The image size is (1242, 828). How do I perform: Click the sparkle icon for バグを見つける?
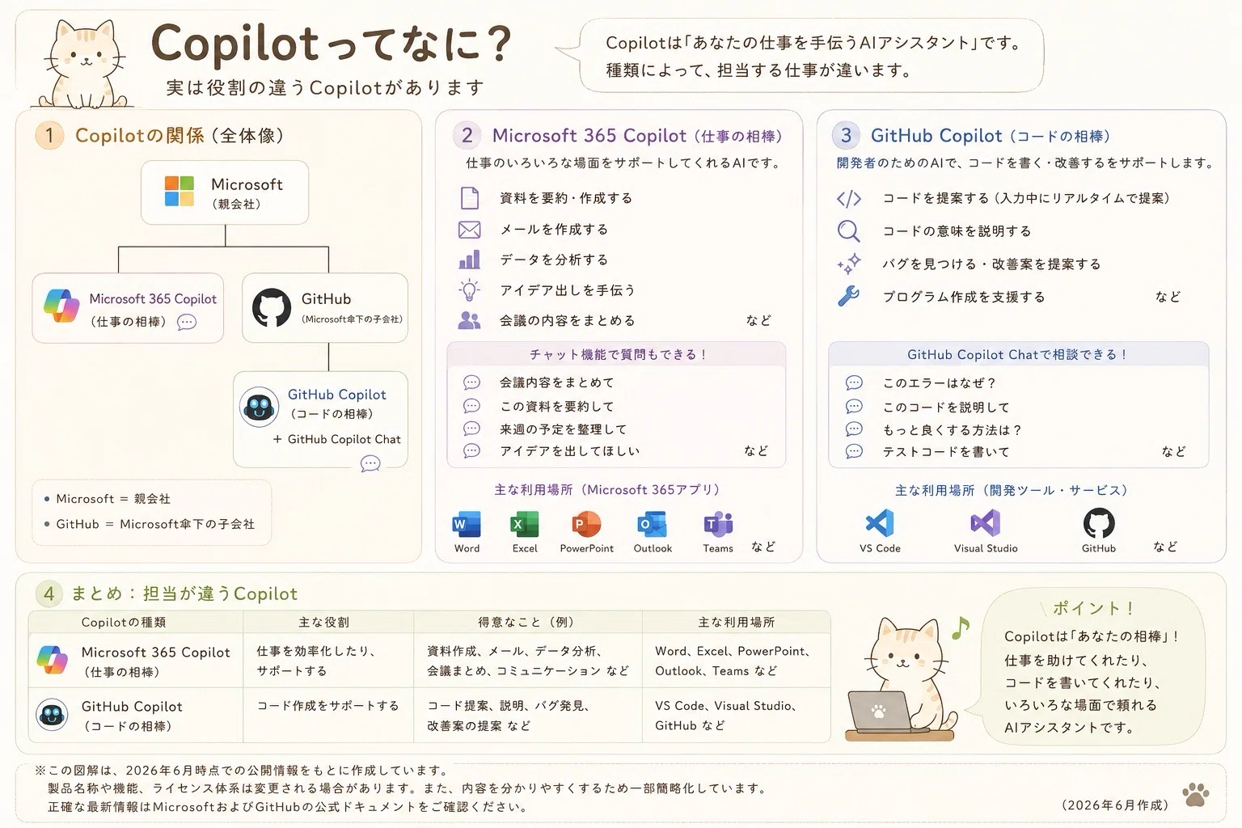pos(848,264)
